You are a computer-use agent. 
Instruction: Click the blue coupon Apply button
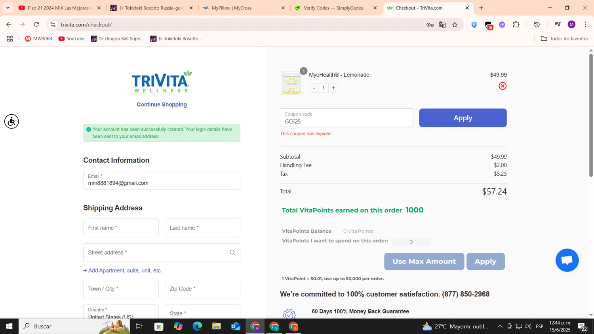pos(463,118)
